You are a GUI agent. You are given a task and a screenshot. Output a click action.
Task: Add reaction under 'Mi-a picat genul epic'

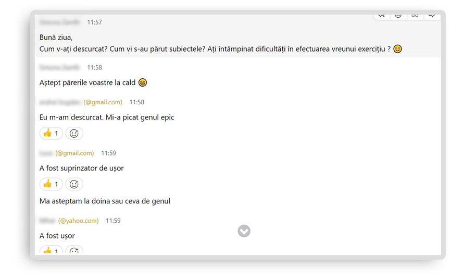click(x=74, y=134)
